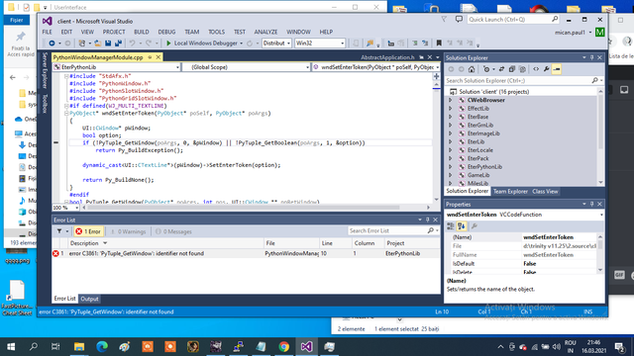
Task: Click the Home icon in Solution Explorer
Action: [x=472, y=69]
